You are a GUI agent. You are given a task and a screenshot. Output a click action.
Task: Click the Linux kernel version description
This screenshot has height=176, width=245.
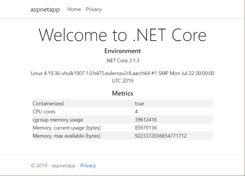[122, 77]
